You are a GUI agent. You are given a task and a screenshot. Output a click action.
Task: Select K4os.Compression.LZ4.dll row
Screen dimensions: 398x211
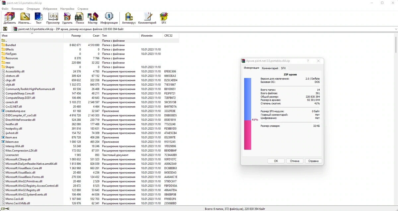click(x=90, y=150)
